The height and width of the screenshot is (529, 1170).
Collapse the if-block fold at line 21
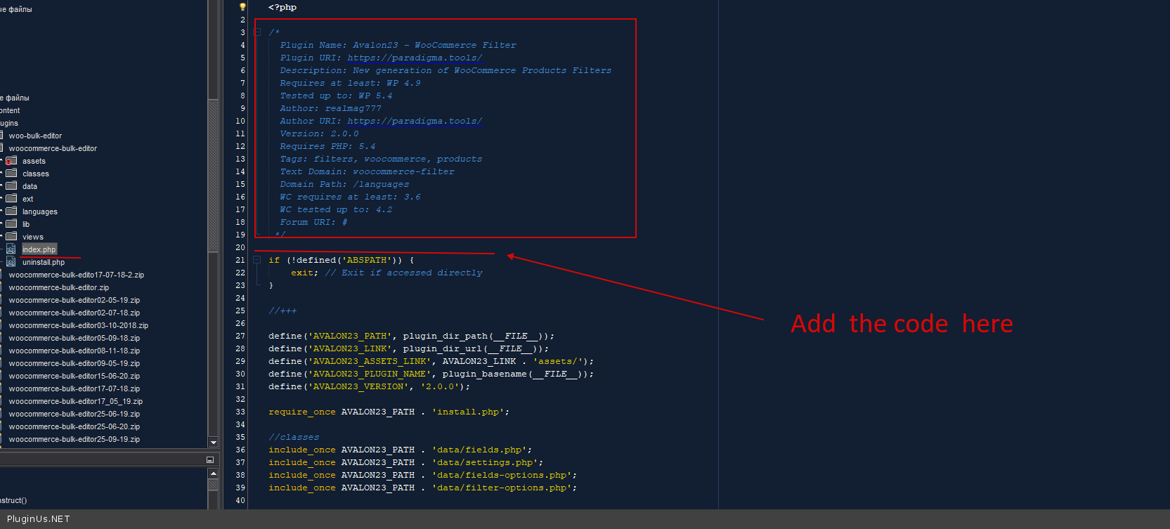(257, 260)
